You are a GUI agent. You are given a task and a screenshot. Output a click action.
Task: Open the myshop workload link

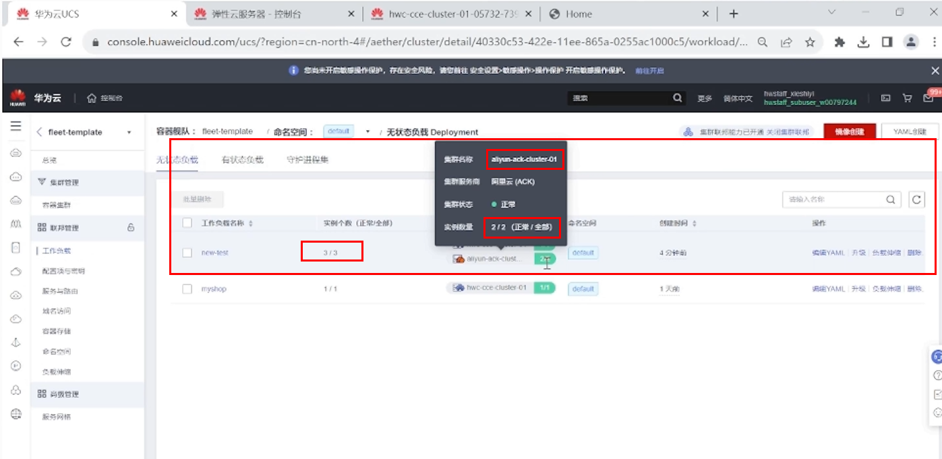214,288
